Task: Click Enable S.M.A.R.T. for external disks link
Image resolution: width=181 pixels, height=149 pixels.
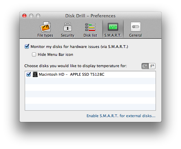Action: click(121, 116)
